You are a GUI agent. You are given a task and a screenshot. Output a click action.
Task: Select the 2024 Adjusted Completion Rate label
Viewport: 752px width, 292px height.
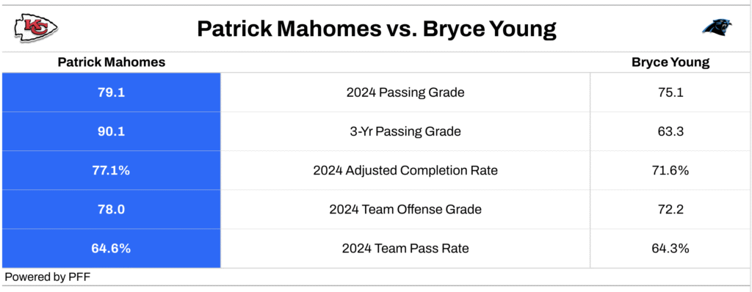[405, 171]
